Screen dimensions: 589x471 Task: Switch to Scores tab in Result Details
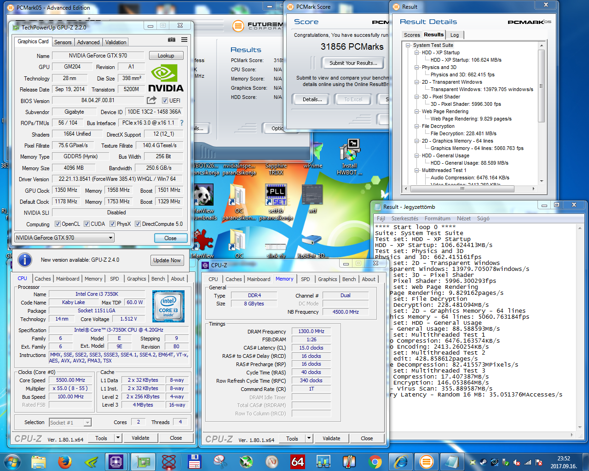click(x=412, y=35)
